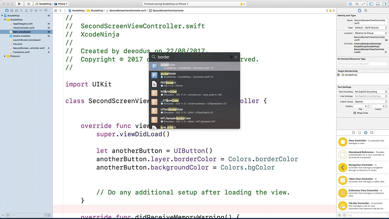Open the Source Control navigator
The height and width of the screenshot is (219, 389).
(x=12, y=11)
